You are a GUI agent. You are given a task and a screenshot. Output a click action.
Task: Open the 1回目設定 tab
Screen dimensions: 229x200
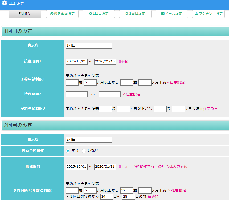point(99,14)
